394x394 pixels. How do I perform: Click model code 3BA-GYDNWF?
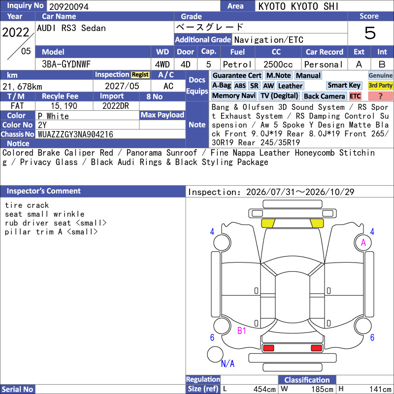(x=66, y=64)
